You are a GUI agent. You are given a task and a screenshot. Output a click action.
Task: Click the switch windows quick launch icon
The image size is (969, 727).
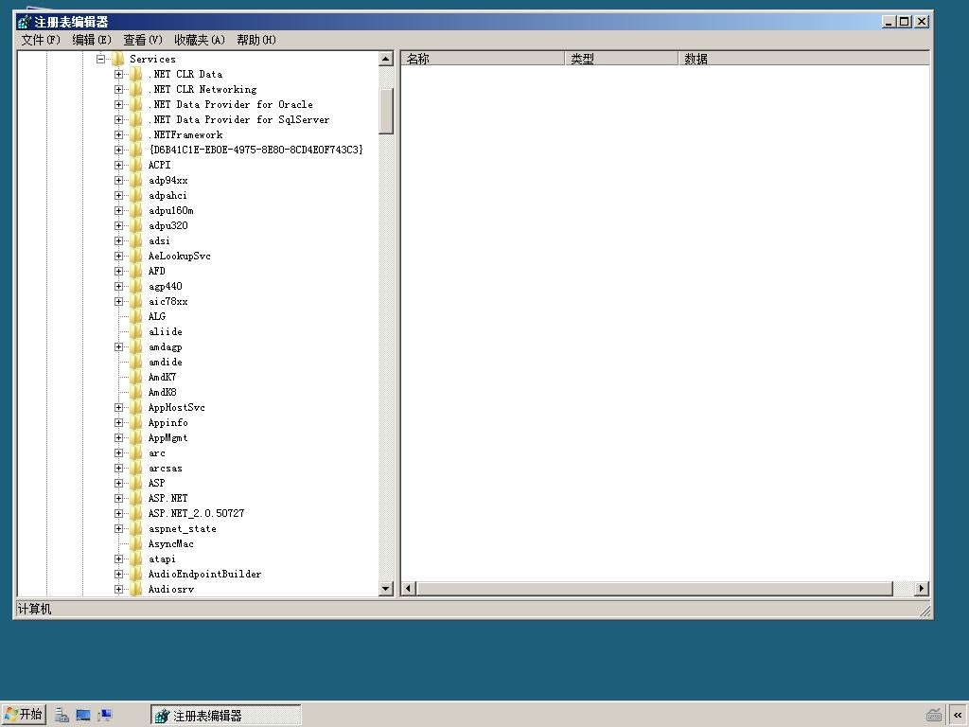[x=105, y=716]
